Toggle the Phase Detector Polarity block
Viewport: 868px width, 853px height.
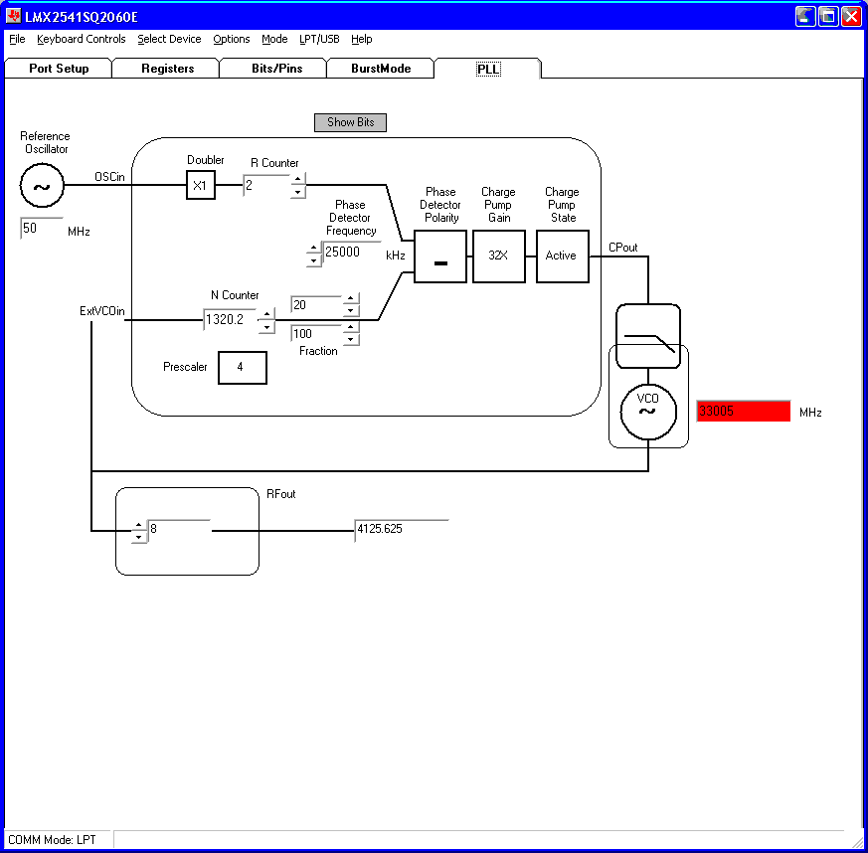(439, 256)
